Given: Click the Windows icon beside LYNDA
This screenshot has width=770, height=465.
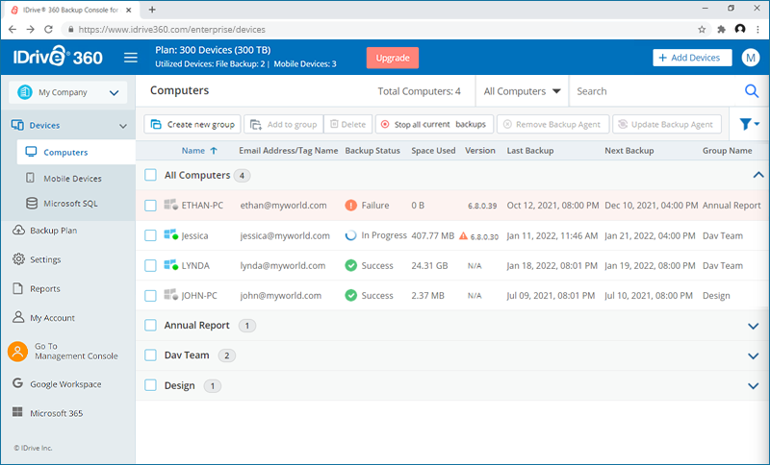Looking at the screenshot, I should click(170, 265).
